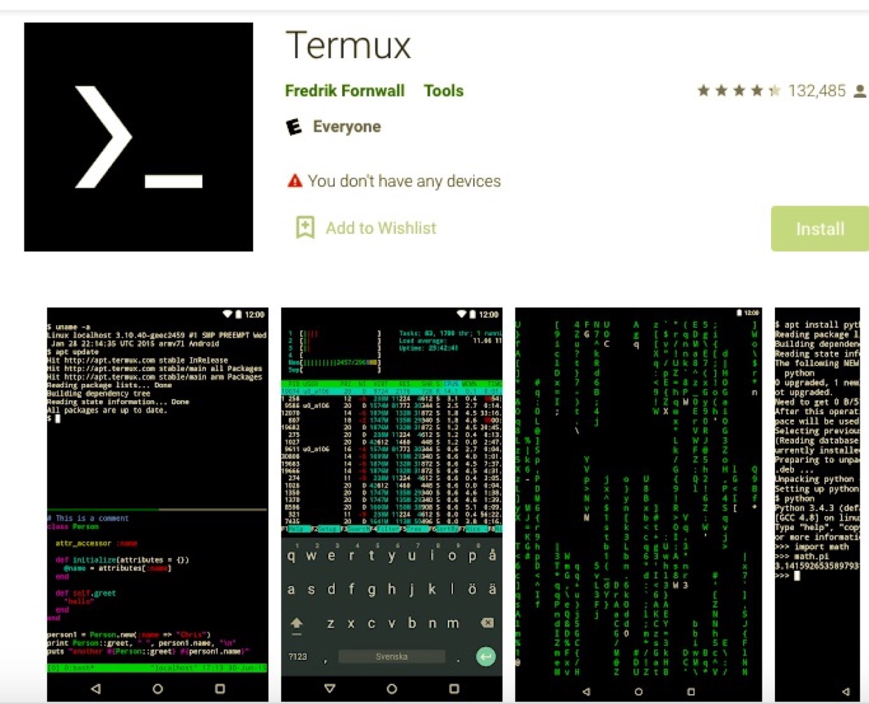This screenshot has height=704, width=869.
Task: Add Termux to Wishlist
Action: click(x=381, y=228)
